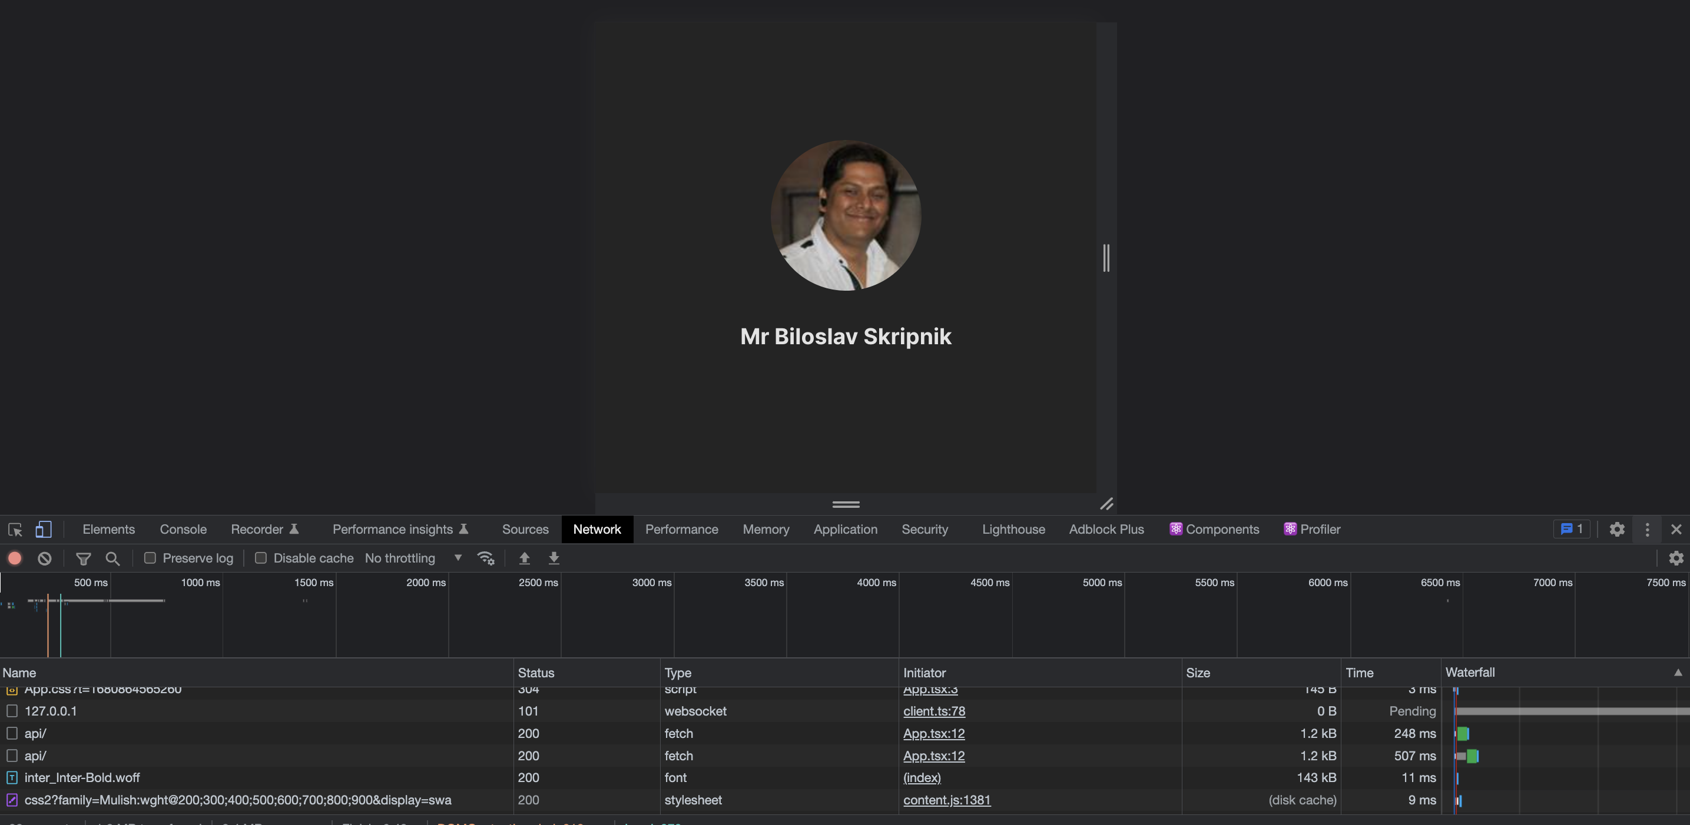1690x825 pixels.
Task: Open Network panel settings gear
Action: click(1676, 558)
